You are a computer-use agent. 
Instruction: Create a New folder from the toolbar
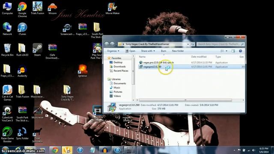pyautogui.click(x=178, y=51)
